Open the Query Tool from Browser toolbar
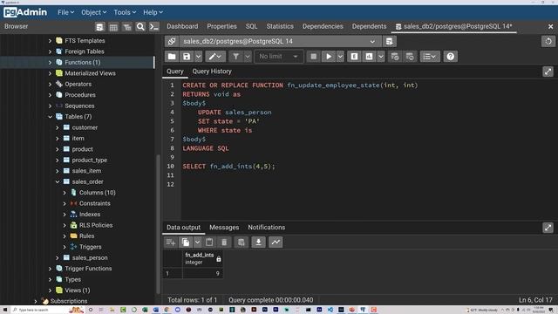Image resolution: width=558 pixels, height=314 pixels. pos(99,27)
